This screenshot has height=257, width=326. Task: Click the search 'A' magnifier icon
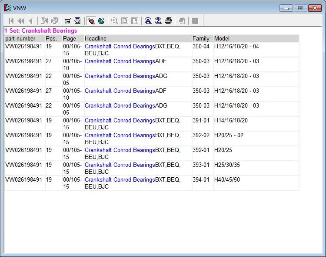[148, 21]
